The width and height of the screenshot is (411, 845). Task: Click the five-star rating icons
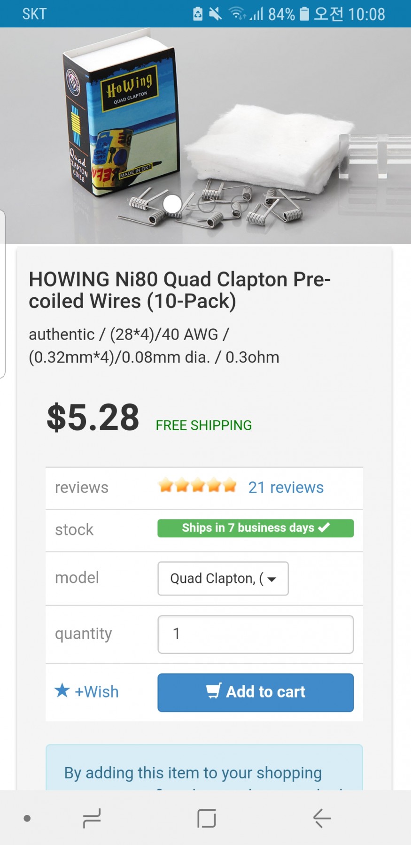click(x=197, y=485)
